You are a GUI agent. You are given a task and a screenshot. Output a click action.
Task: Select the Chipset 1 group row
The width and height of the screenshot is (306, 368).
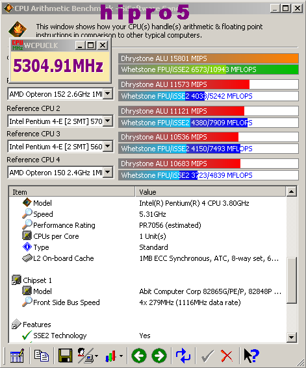point(147,280)
